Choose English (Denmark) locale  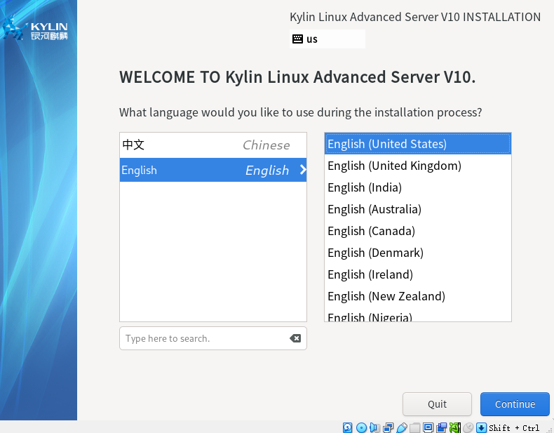[x=418, y=253]
